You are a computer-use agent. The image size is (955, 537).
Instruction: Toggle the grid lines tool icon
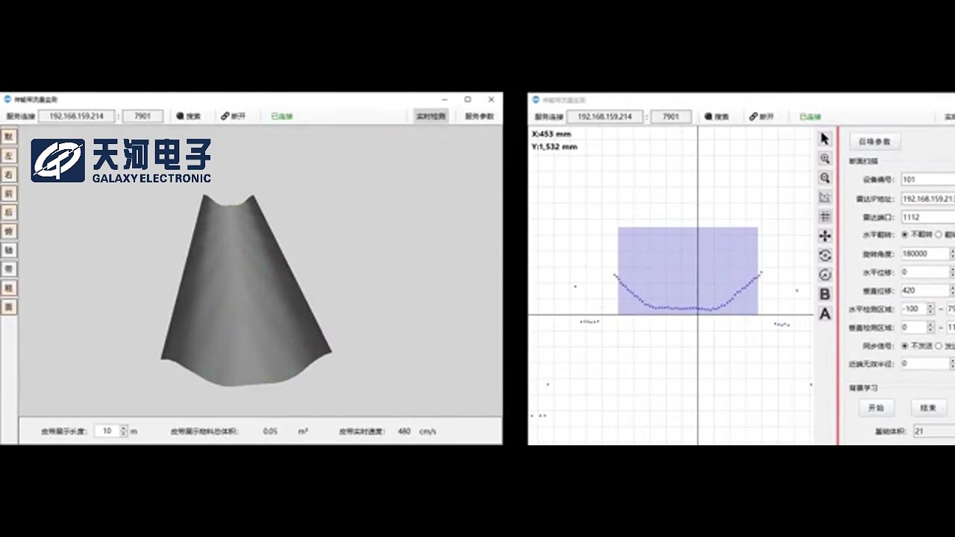pos(824,216)
